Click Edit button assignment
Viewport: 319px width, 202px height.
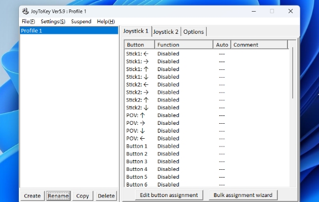(169, 195)
